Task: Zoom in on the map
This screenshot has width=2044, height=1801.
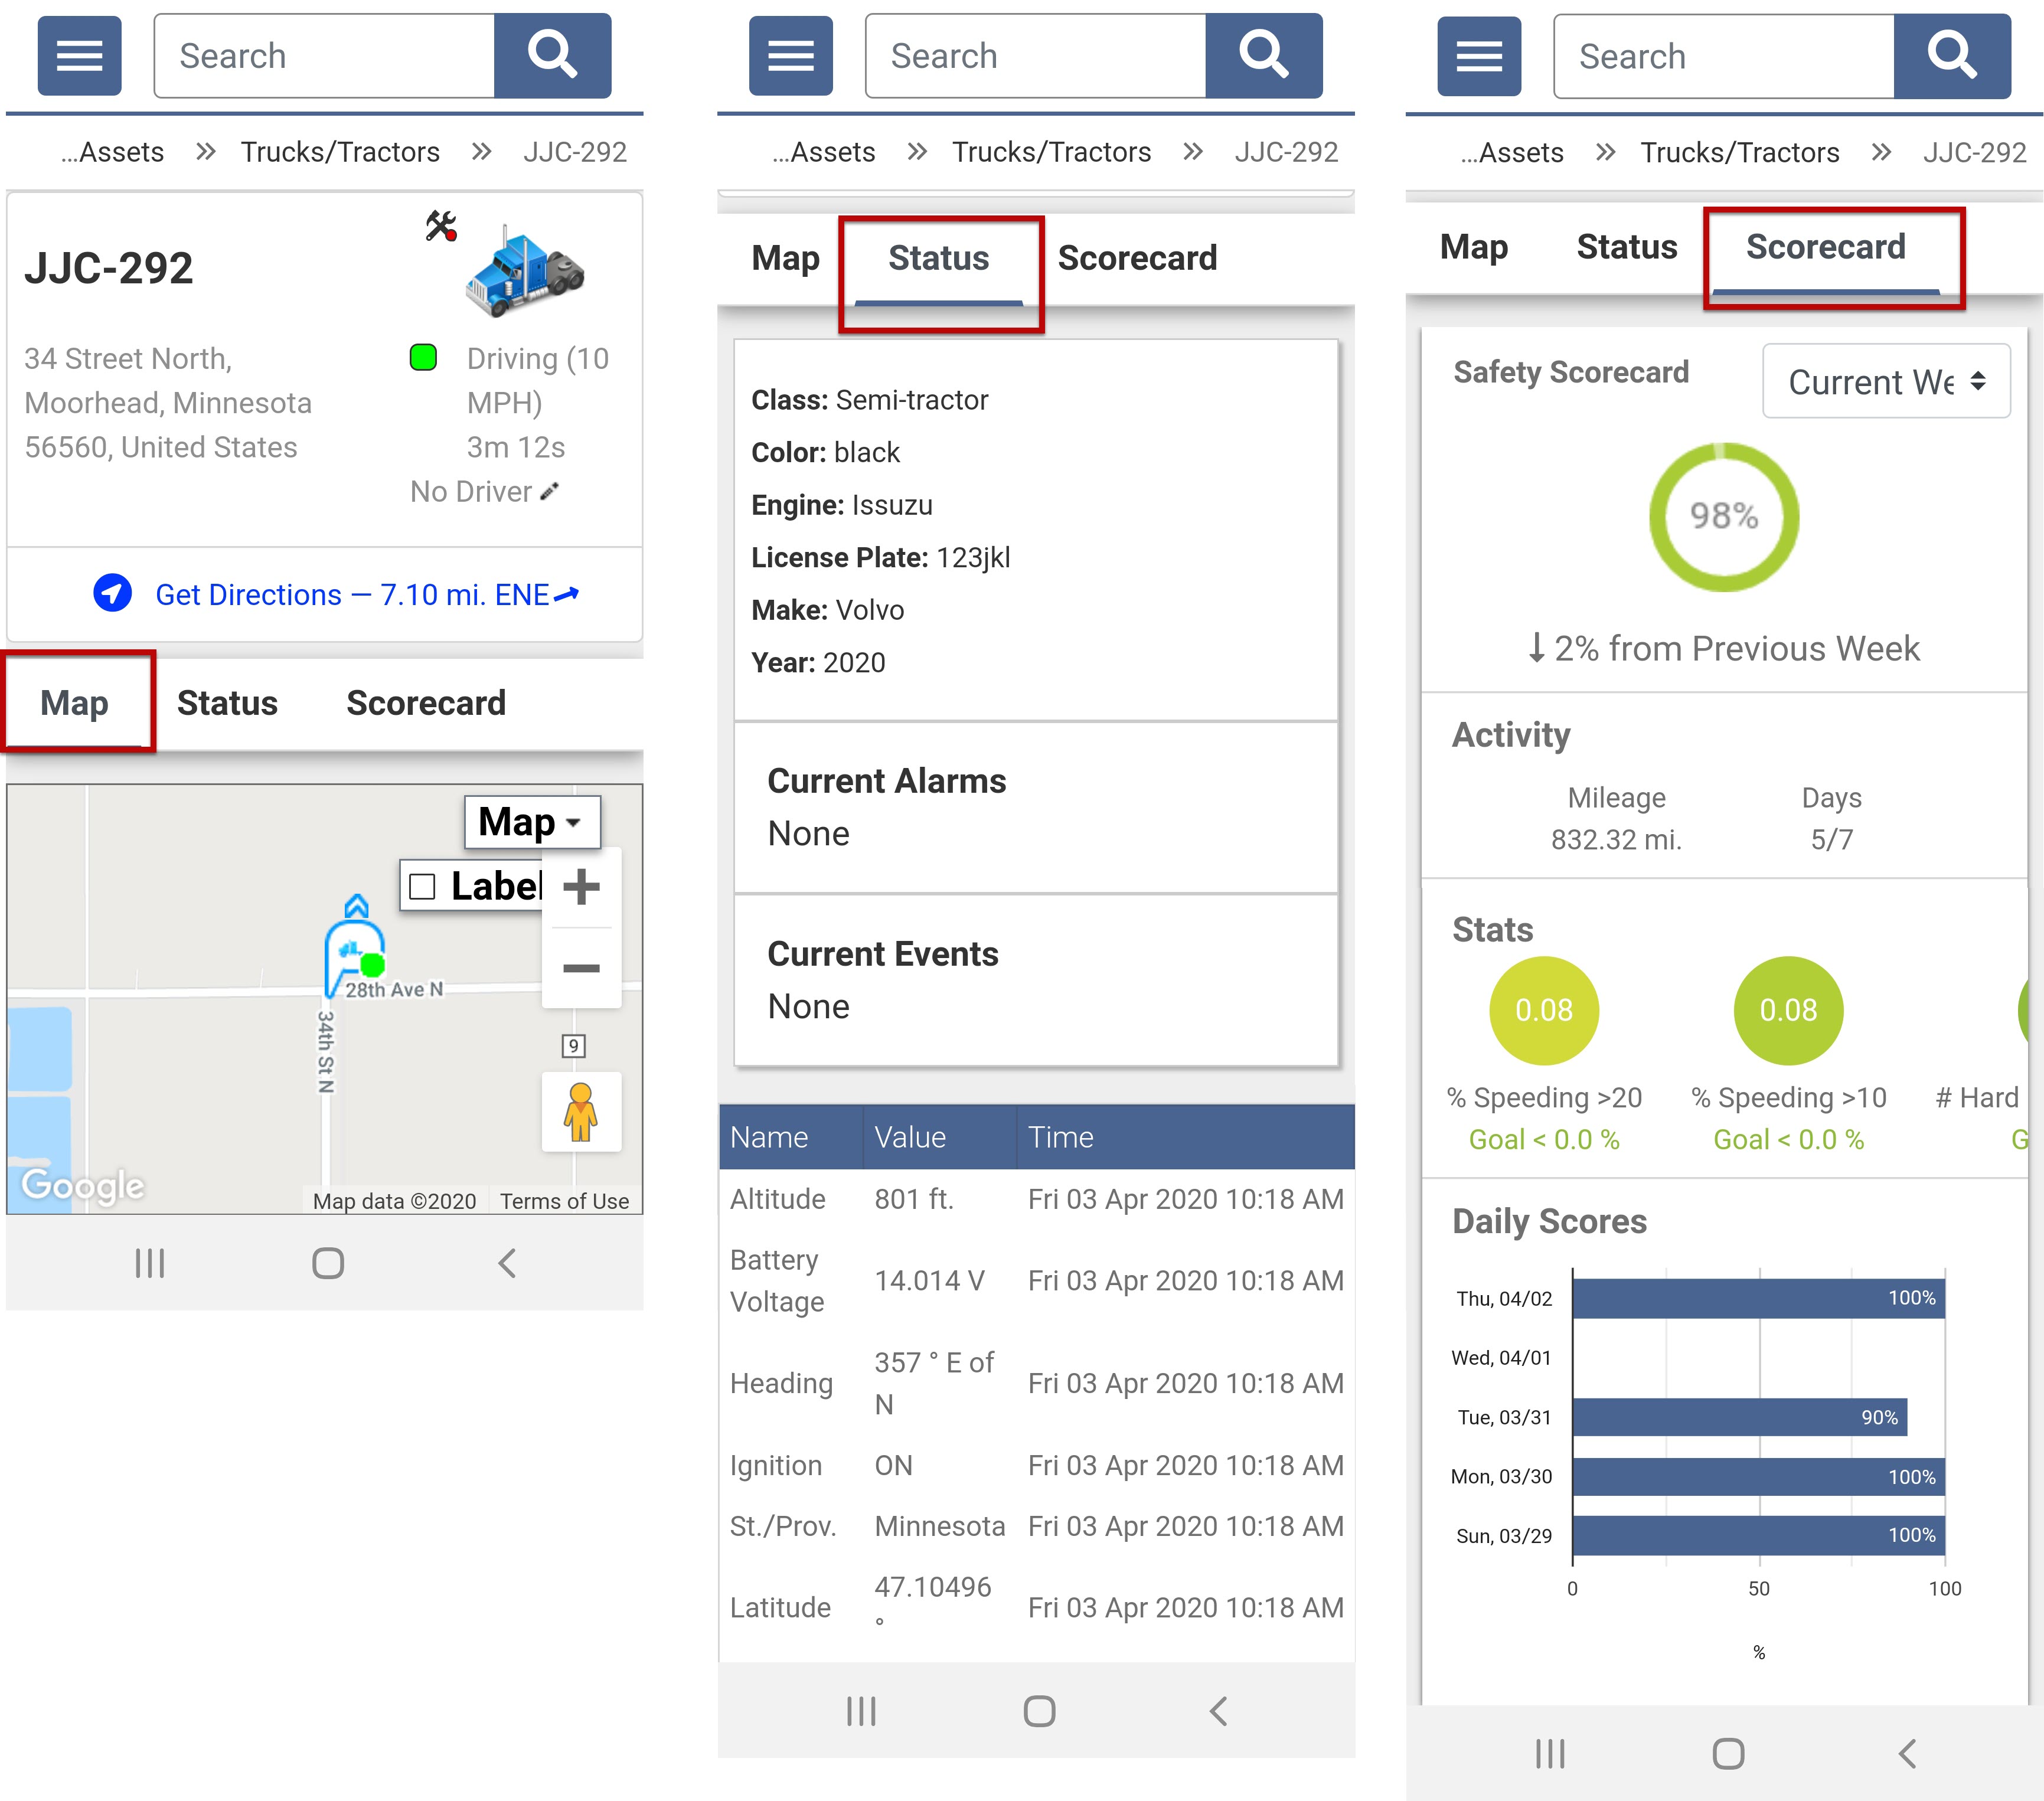Action: point(581,887)
